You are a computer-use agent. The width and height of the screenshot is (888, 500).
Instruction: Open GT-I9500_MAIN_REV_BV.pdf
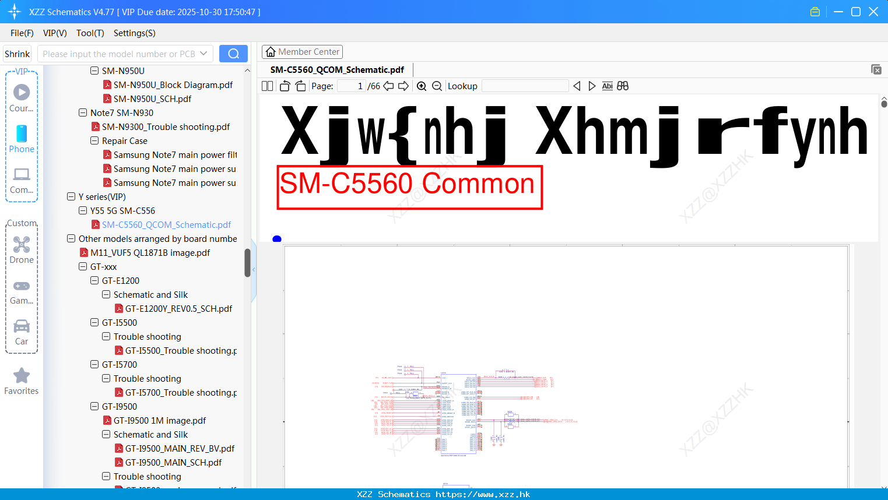pos(180,449)
